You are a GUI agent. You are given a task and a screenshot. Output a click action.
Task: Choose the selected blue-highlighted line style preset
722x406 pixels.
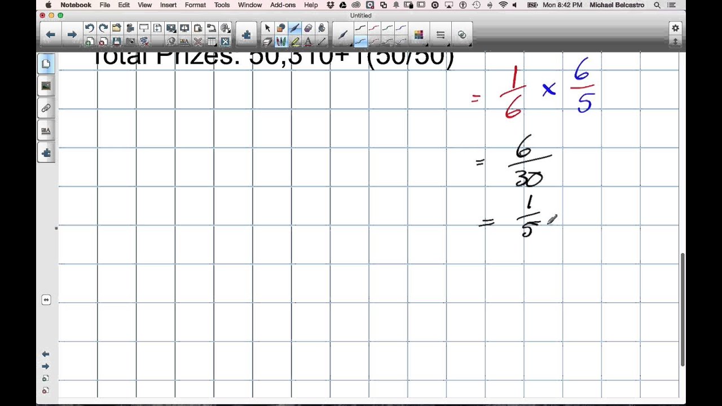click(x=360, y=42)
